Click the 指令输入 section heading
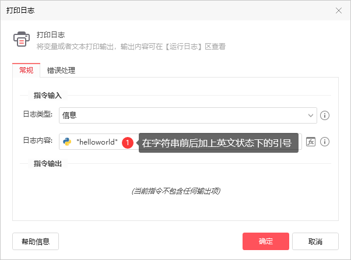Screen dimensions: 351x260 pos(48,96)
